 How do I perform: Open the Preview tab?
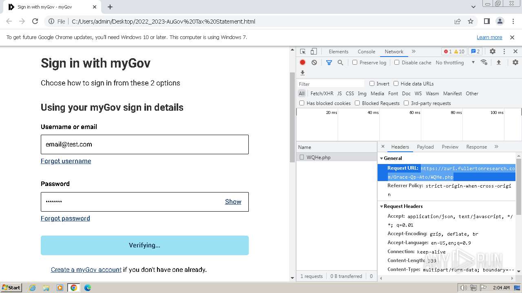(450, 147)
